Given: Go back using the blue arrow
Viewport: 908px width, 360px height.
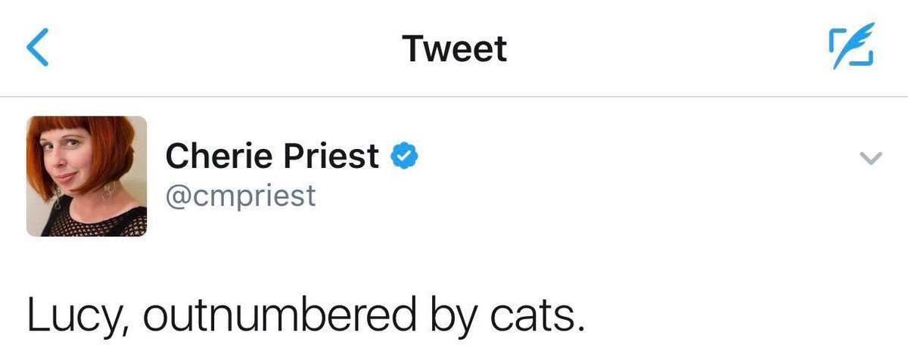Looking at the screenshot, I should 38,48.
